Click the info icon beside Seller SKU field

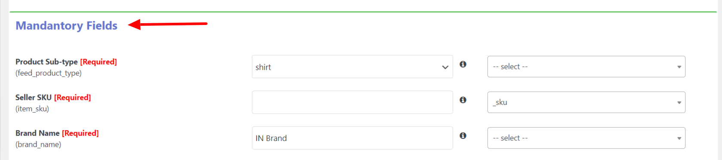pos(463,100)
